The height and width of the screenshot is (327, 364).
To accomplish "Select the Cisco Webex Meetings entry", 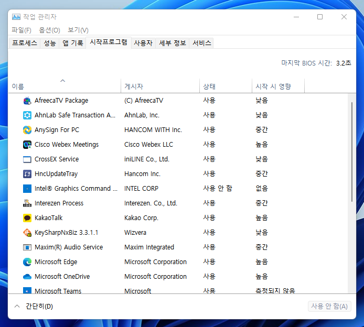I will click(x=67, y=145).
